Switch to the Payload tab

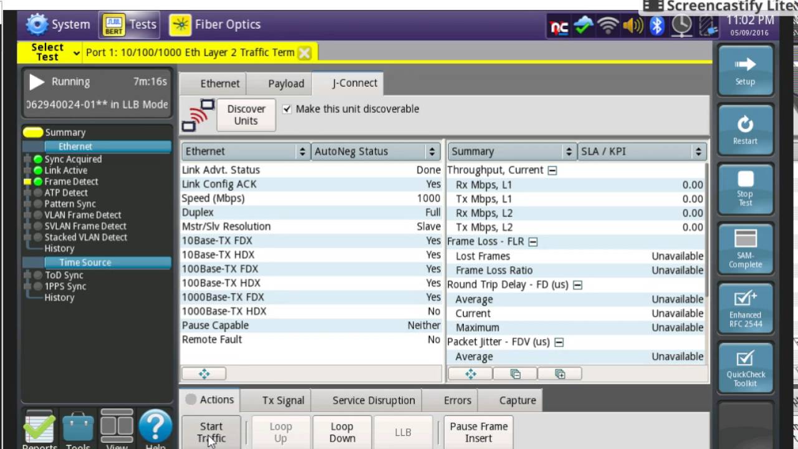[280, 84]
